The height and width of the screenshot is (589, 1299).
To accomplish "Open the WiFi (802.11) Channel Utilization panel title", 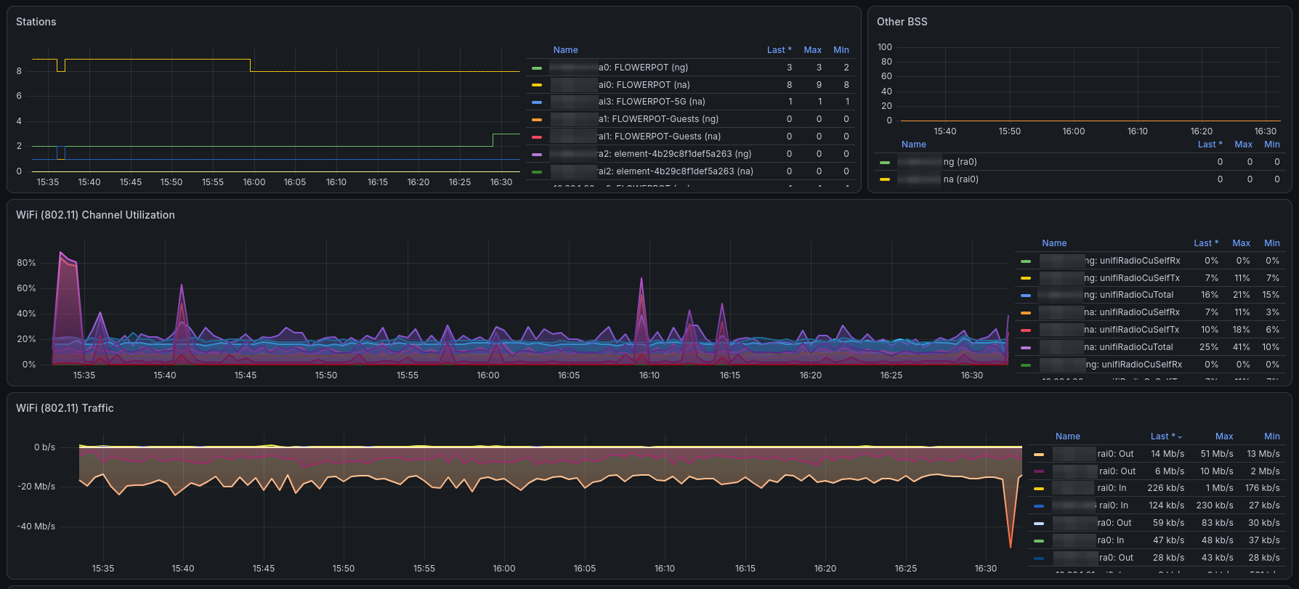I will (x=95, y=215).
